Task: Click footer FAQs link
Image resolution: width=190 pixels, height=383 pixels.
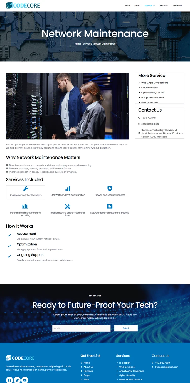Action: tap(87, 379)
